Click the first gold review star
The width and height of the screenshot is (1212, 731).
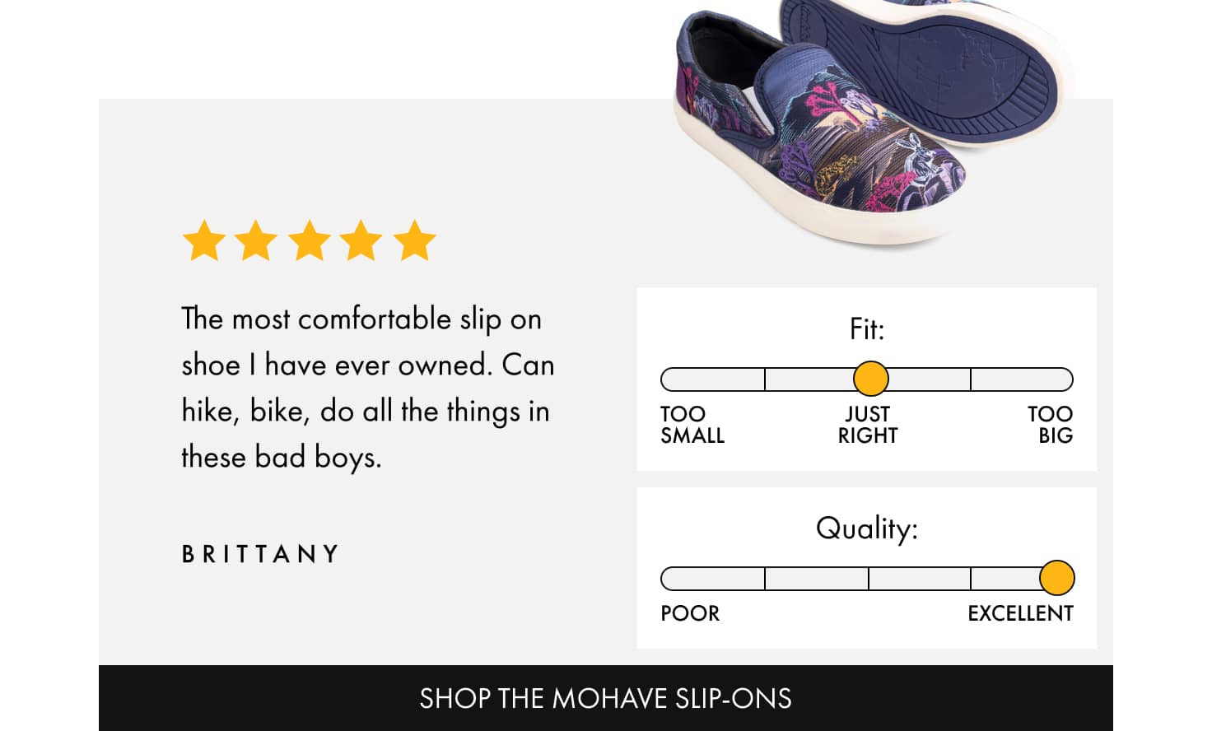[x=205, y=240]
